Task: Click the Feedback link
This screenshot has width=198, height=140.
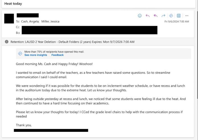Action: 57,55
